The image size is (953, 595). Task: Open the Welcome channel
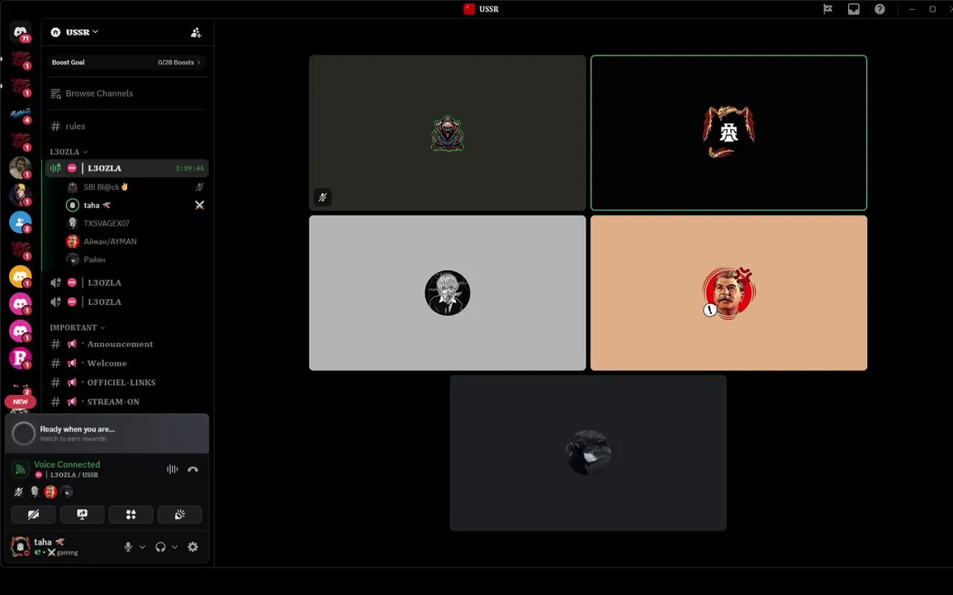click(x=126, y=364)
